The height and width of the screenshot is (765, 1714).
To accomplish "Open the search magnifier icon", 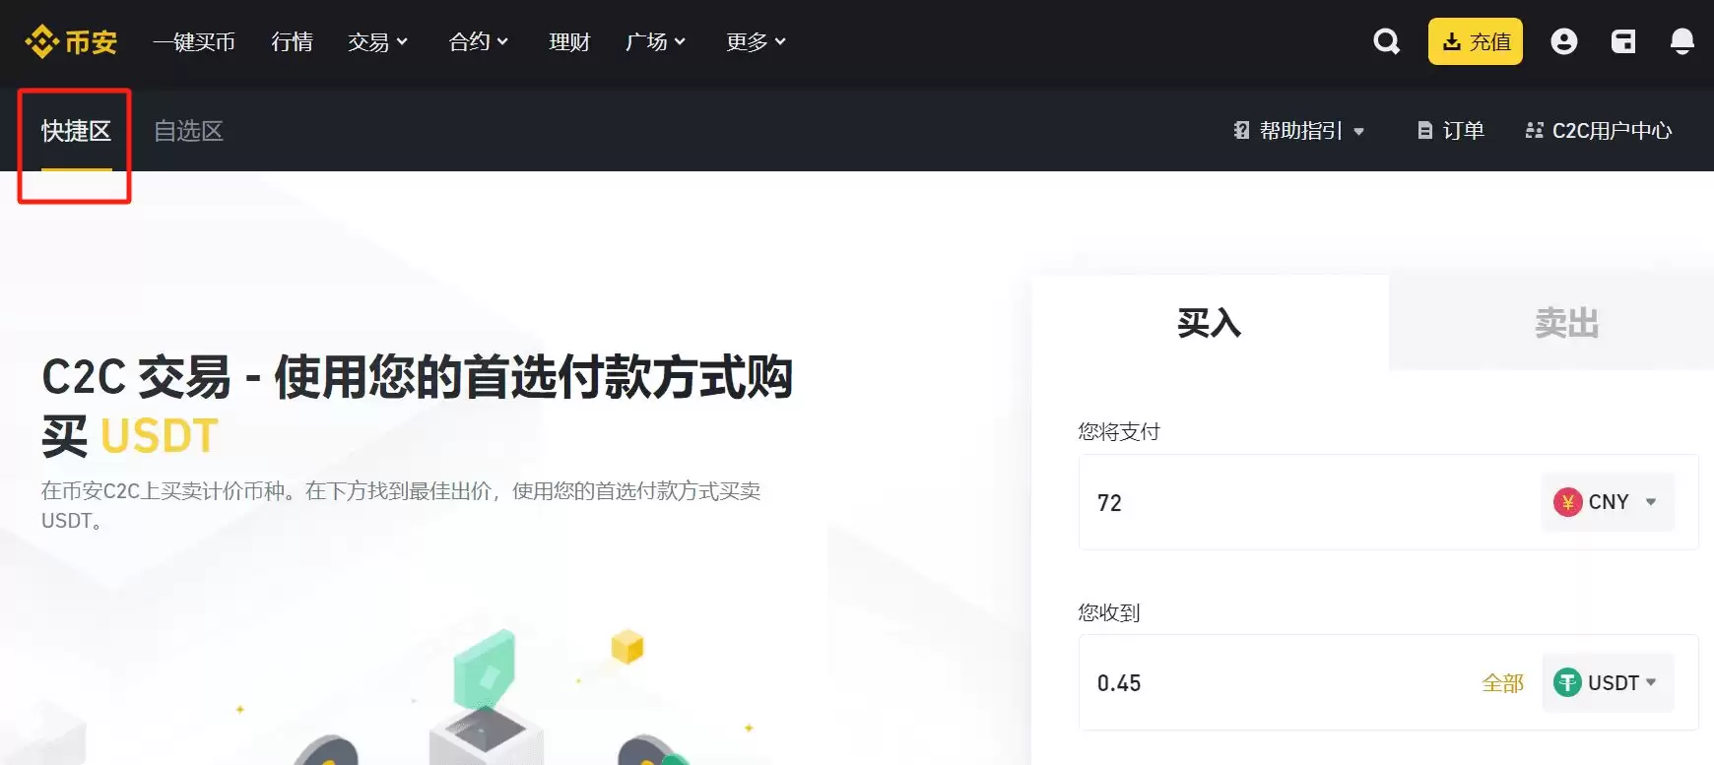I will [1386, 41].
